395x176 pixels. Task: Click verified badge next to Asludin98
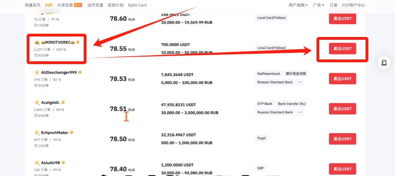[x=63, y=162]
